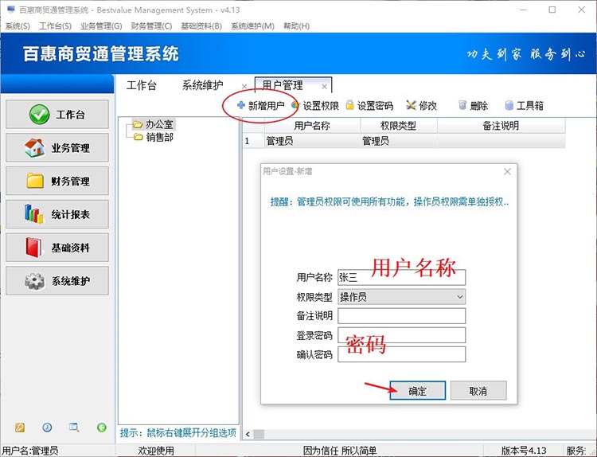Confirm with the 确定 button
Image resolution: width=597 pixels, height=457 pixels.
click(x=418, y=391)
